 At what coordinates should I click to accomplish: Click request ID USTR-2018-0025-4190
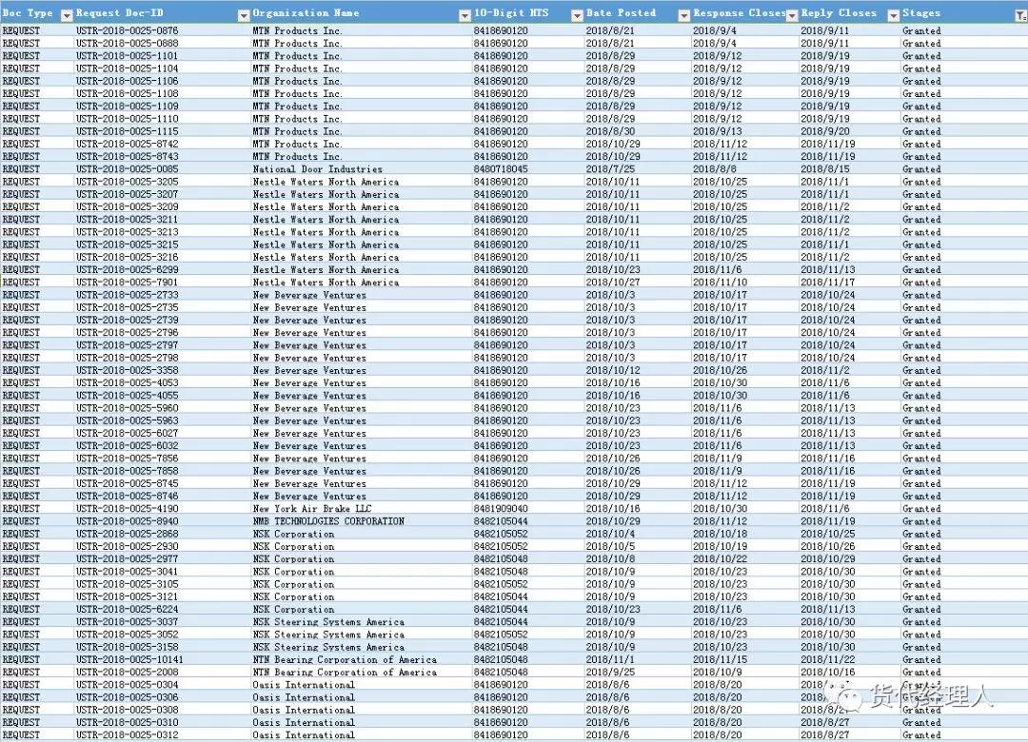coord(128,509)
